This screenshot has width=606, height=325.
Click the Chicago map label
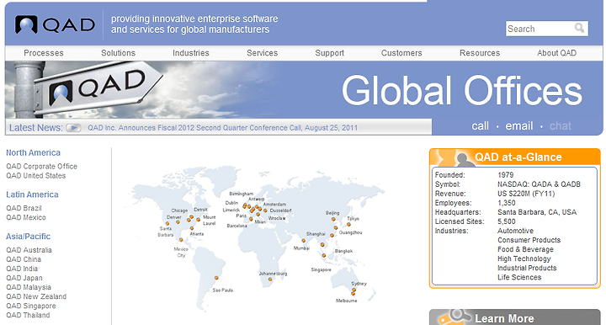179,210
